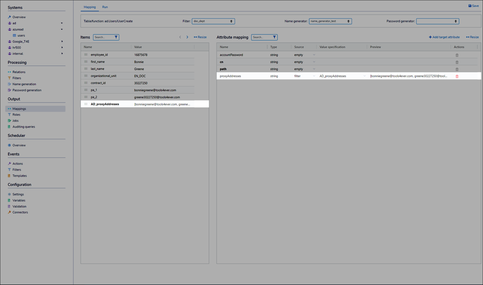Click the next arrow in the Items panel
483x285 pixels.
tap(187, 37)
